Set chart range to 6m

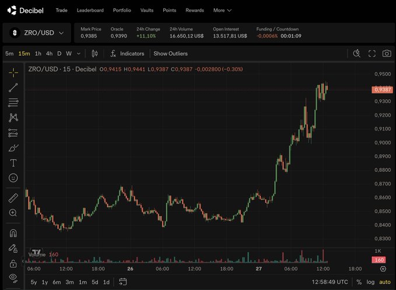(x=57, y=282)
